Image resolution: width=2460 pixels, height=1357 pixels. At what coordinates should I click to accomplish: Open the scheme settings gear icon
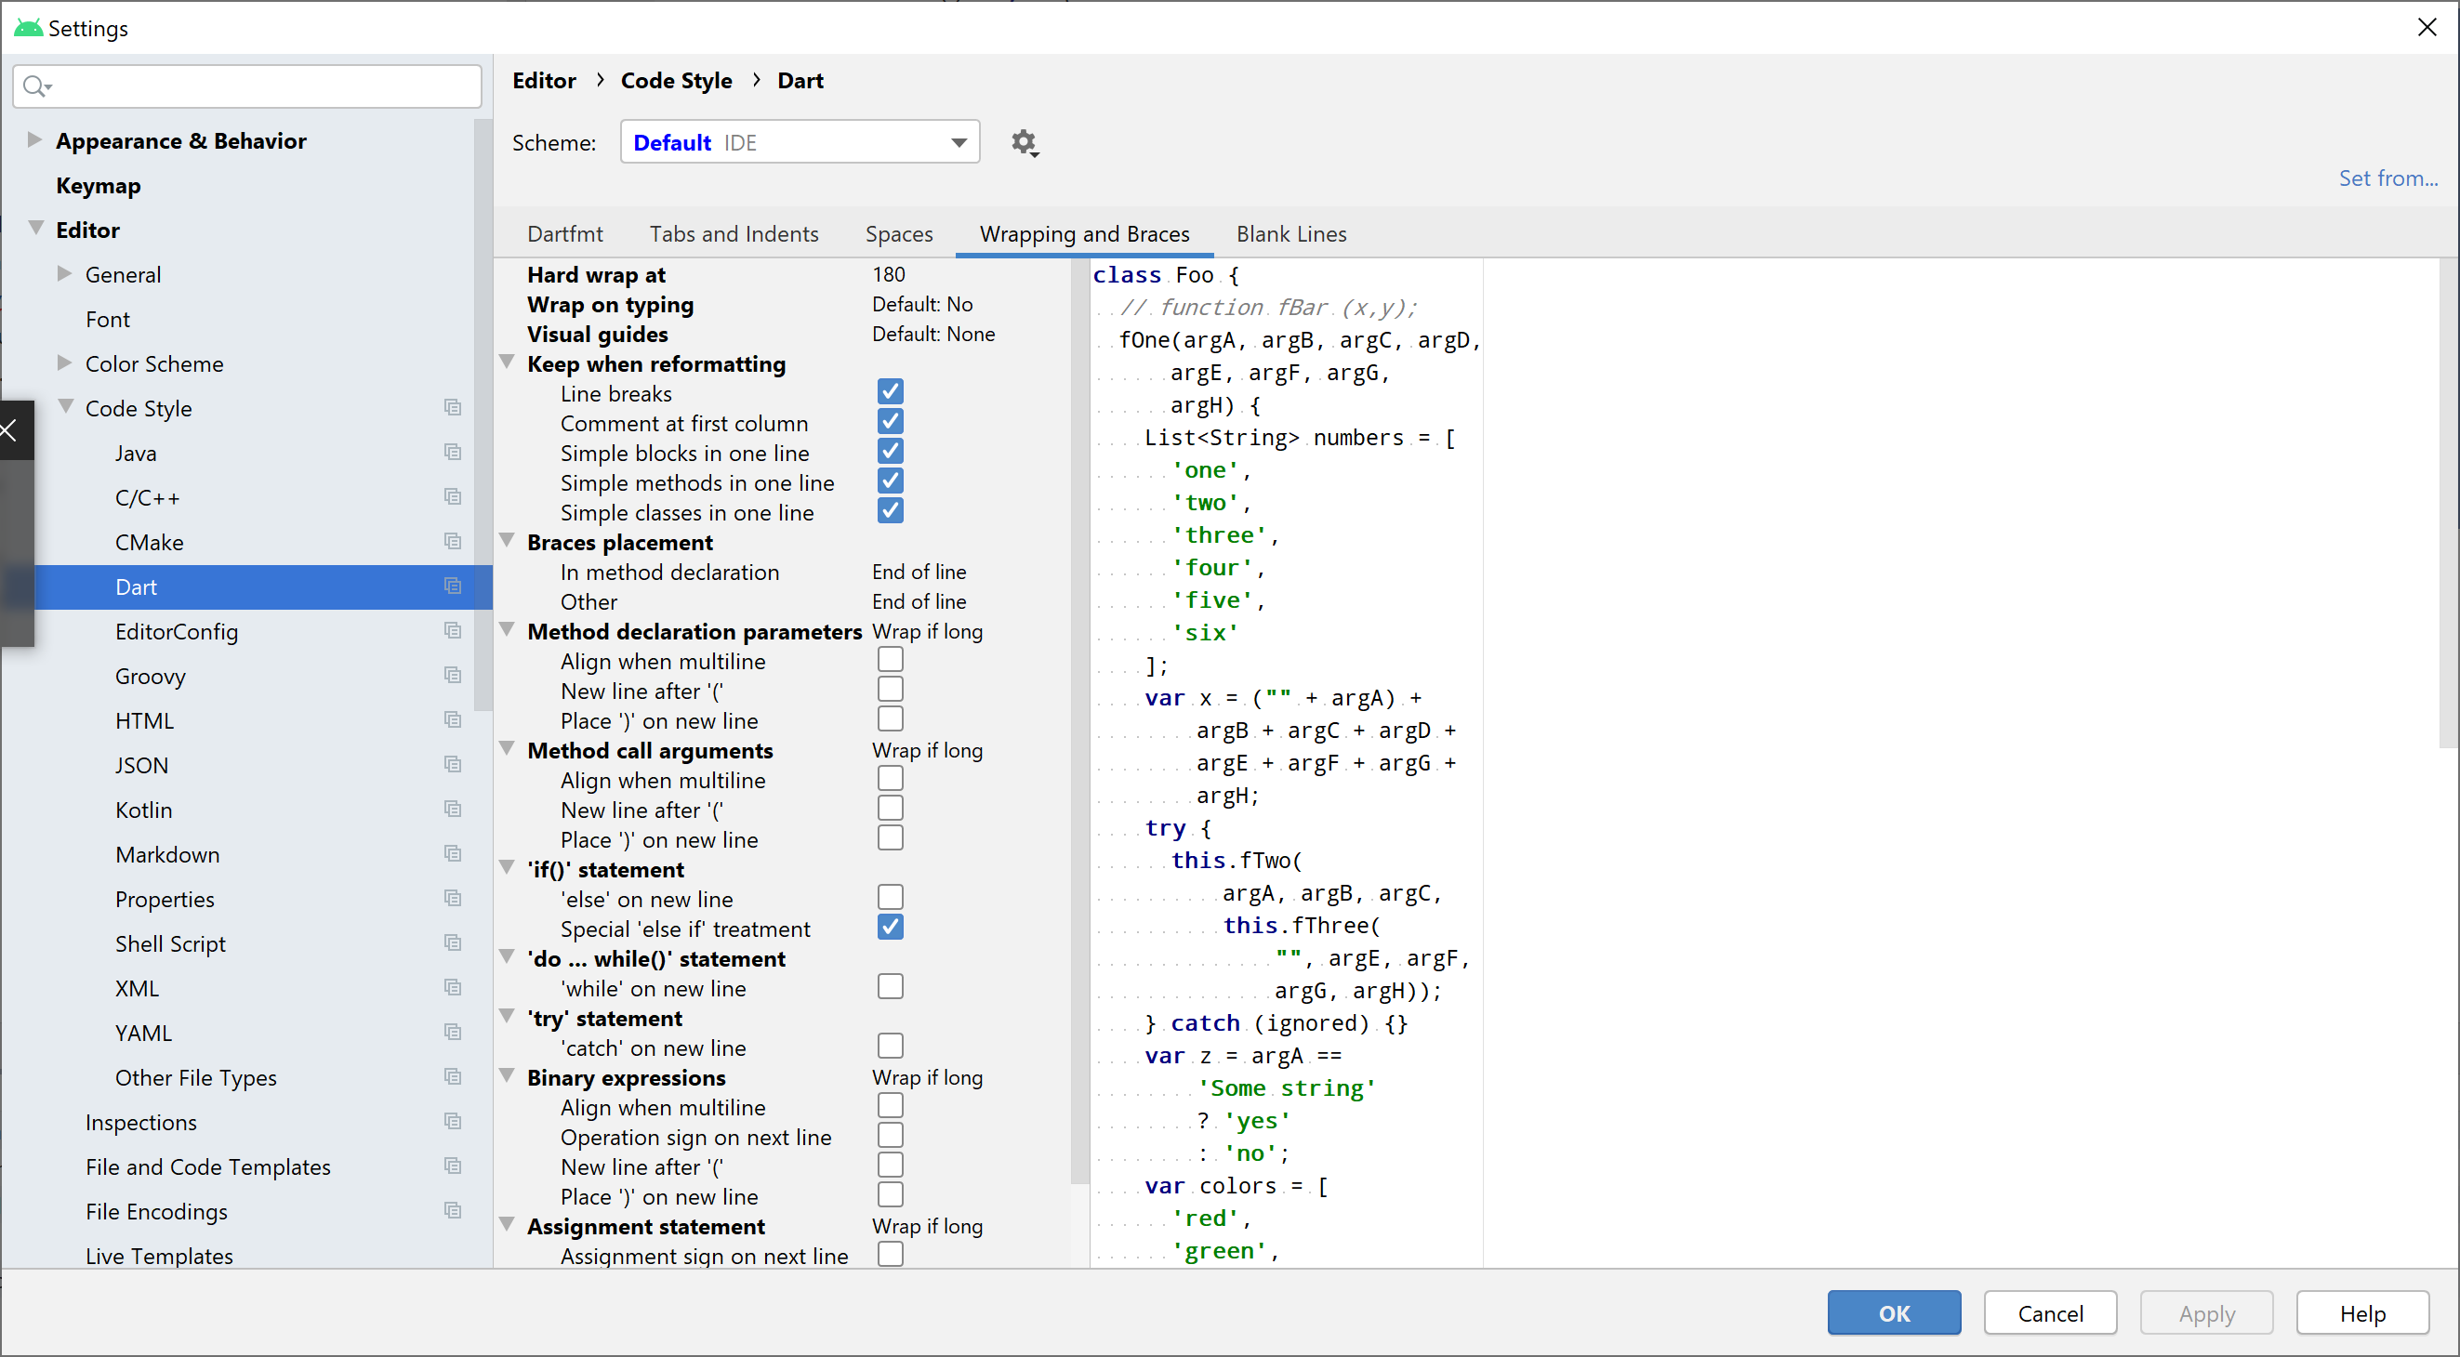click(1024, 142)
